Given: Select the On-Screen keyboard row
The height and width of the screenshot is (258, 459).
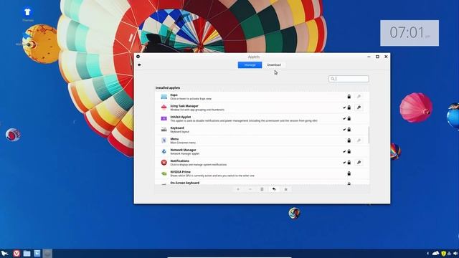Looking at the screenshot, I should coord(262,183).
